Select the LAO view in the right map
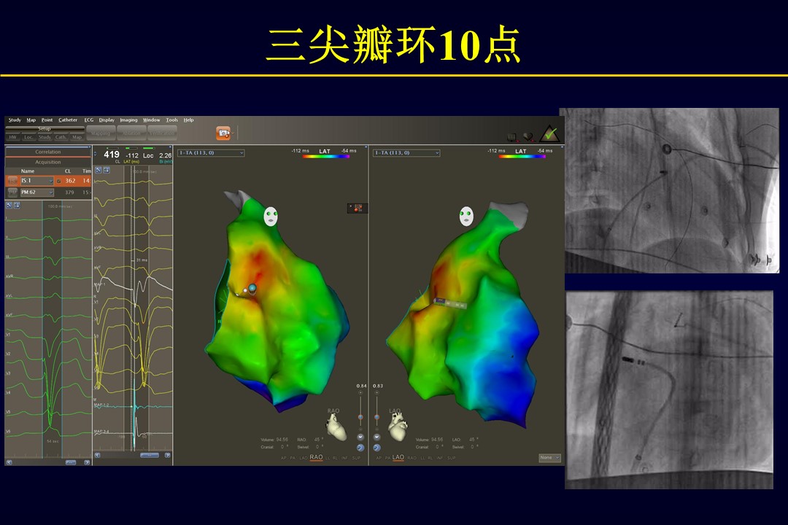The width and height of the screenshot is (788, 525). coord(398,457)
